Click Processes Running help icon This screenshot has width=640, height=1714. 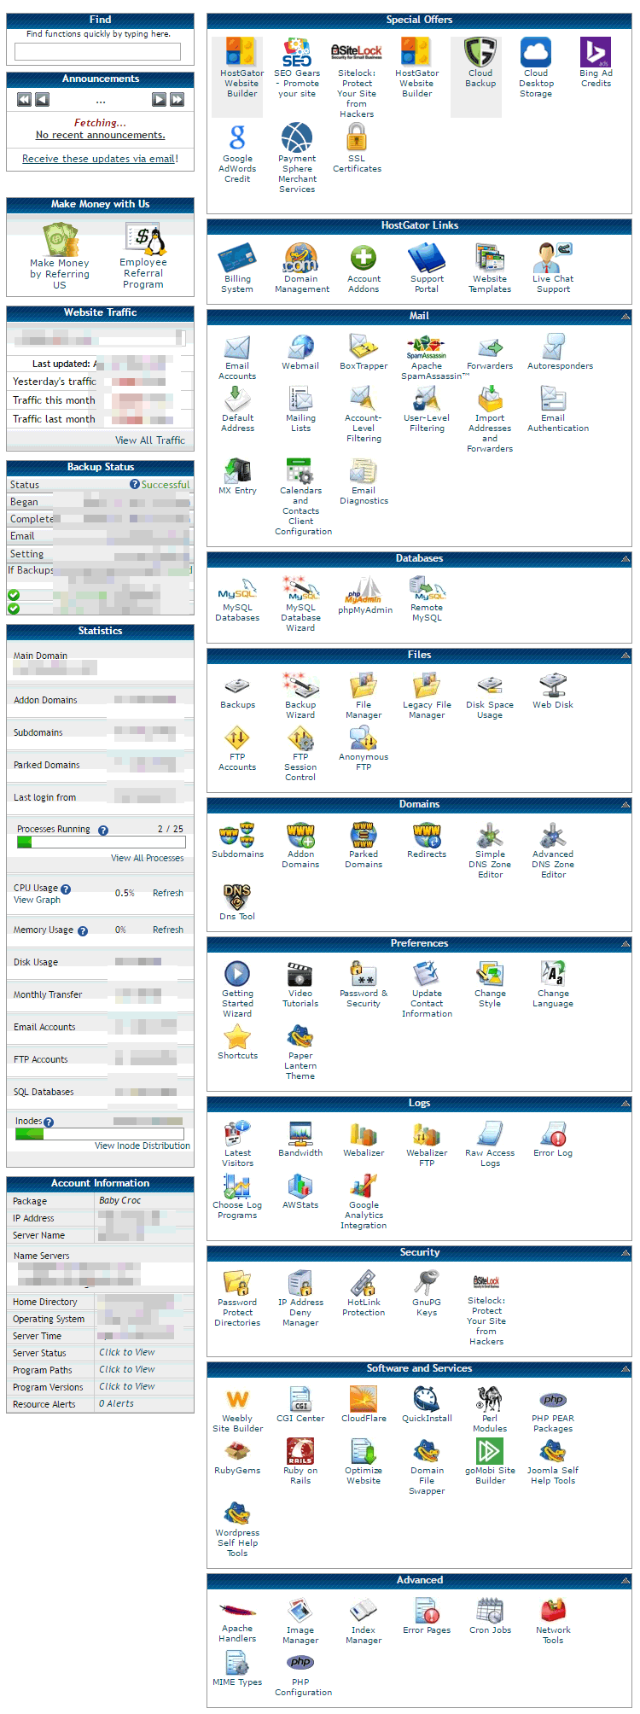pyautogui.click(x=103, y=831)
